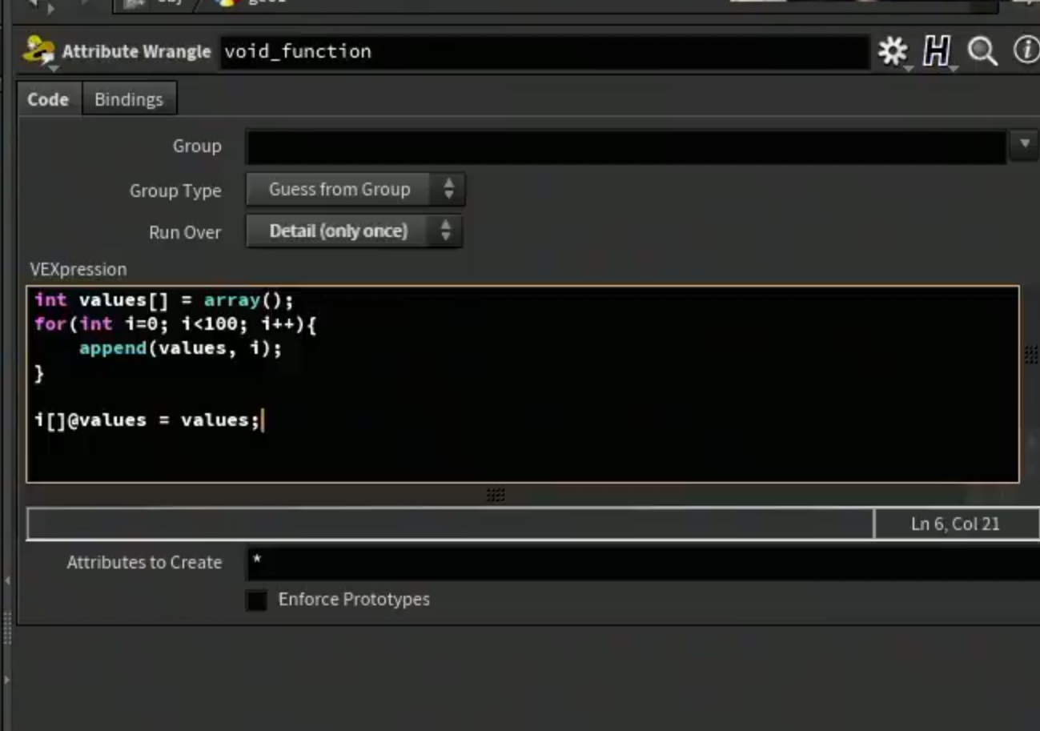Open the magnifier search parameters icon
The height and width of the screenshot is (731, 1040).
coord(982,52)
